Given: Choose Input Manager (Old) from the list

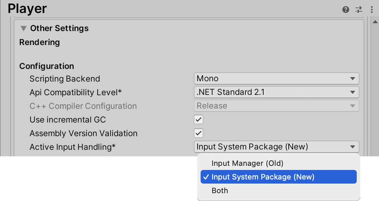Looking at the screenshot, I should [247, 163].
